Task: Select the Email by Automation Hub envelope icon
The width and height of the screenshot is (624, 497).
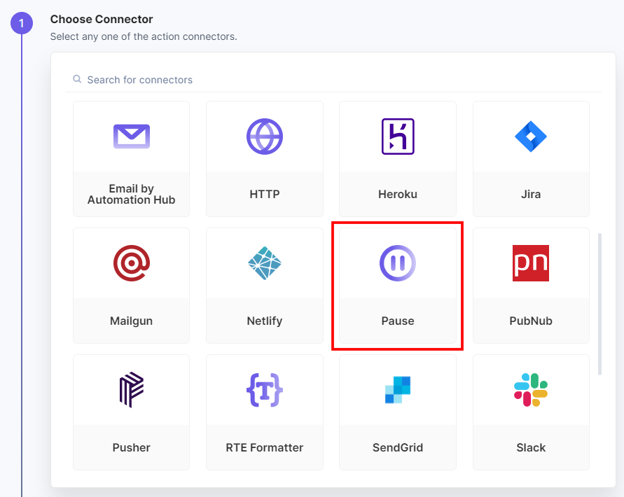Action: pyautogui.click(x=131, y=136)
